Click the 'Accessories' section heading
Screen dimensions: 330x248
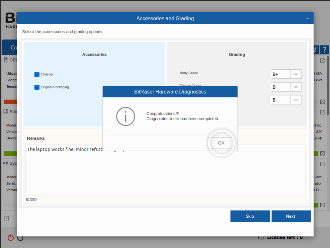tap(94, 55)
